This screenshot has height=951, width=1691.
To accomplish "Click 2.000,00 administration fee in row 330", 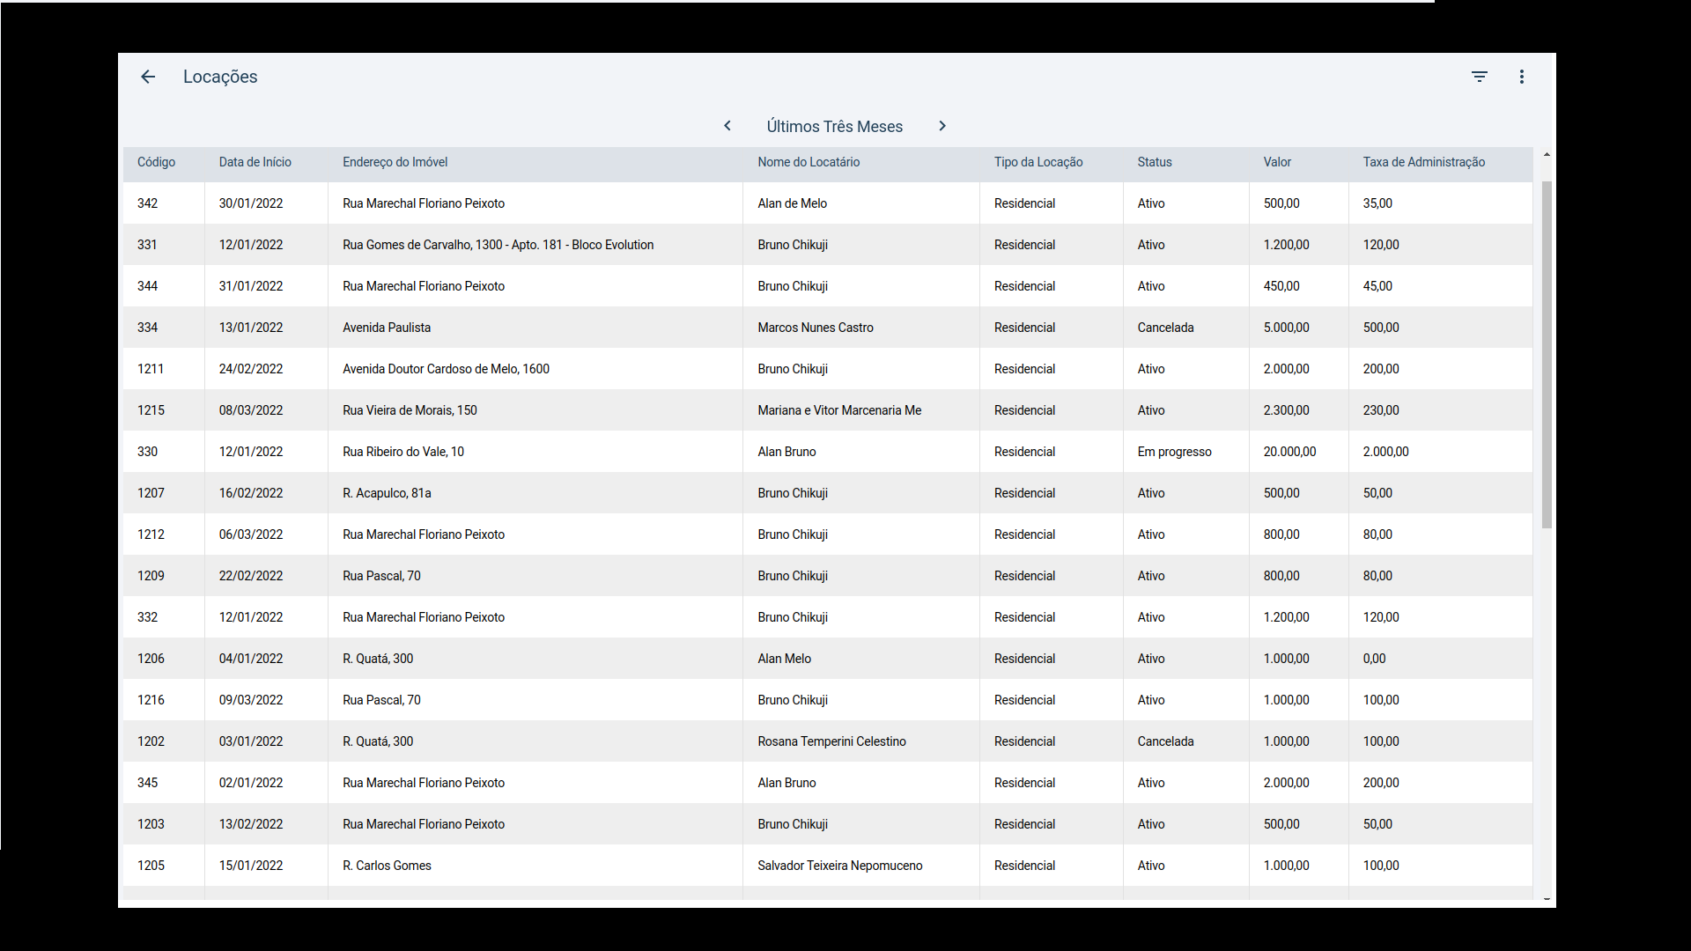I will [x=1385, y=452].
